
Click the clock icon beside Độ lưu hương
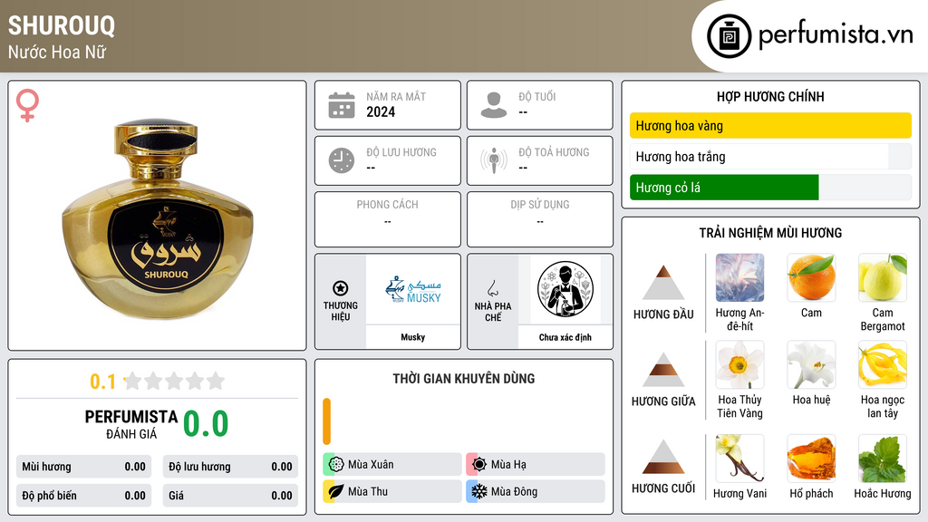click(x=342, y=160)
